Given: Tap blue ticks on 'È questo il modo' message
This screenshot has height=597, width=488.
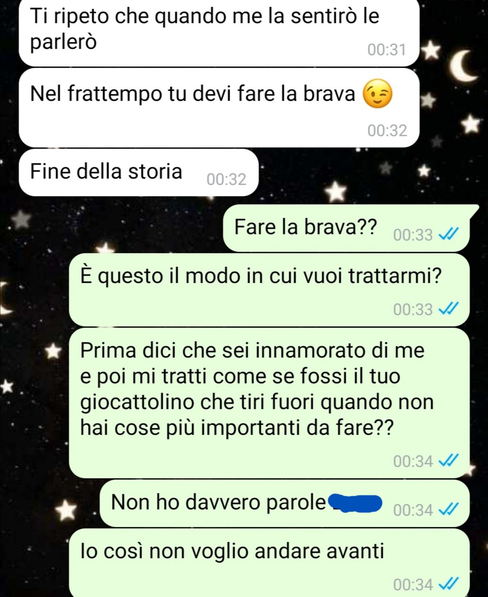Looking at the screenshot, I should pyautogui.click(x=449, y=309).
